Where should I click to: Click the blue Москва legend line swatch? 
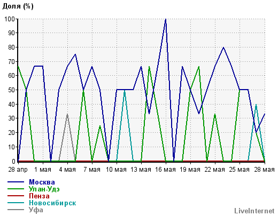point(16,182)
